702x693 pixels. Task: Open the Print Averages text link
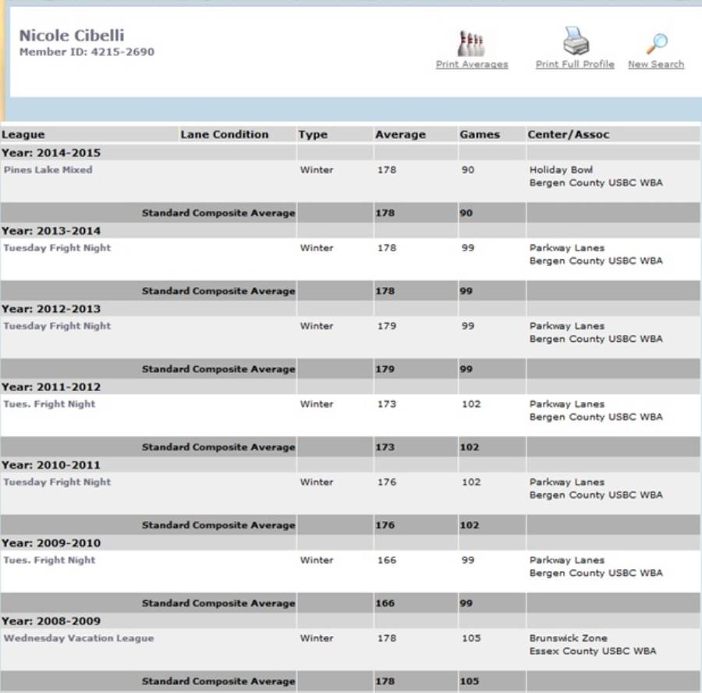(x=471, y=64)
